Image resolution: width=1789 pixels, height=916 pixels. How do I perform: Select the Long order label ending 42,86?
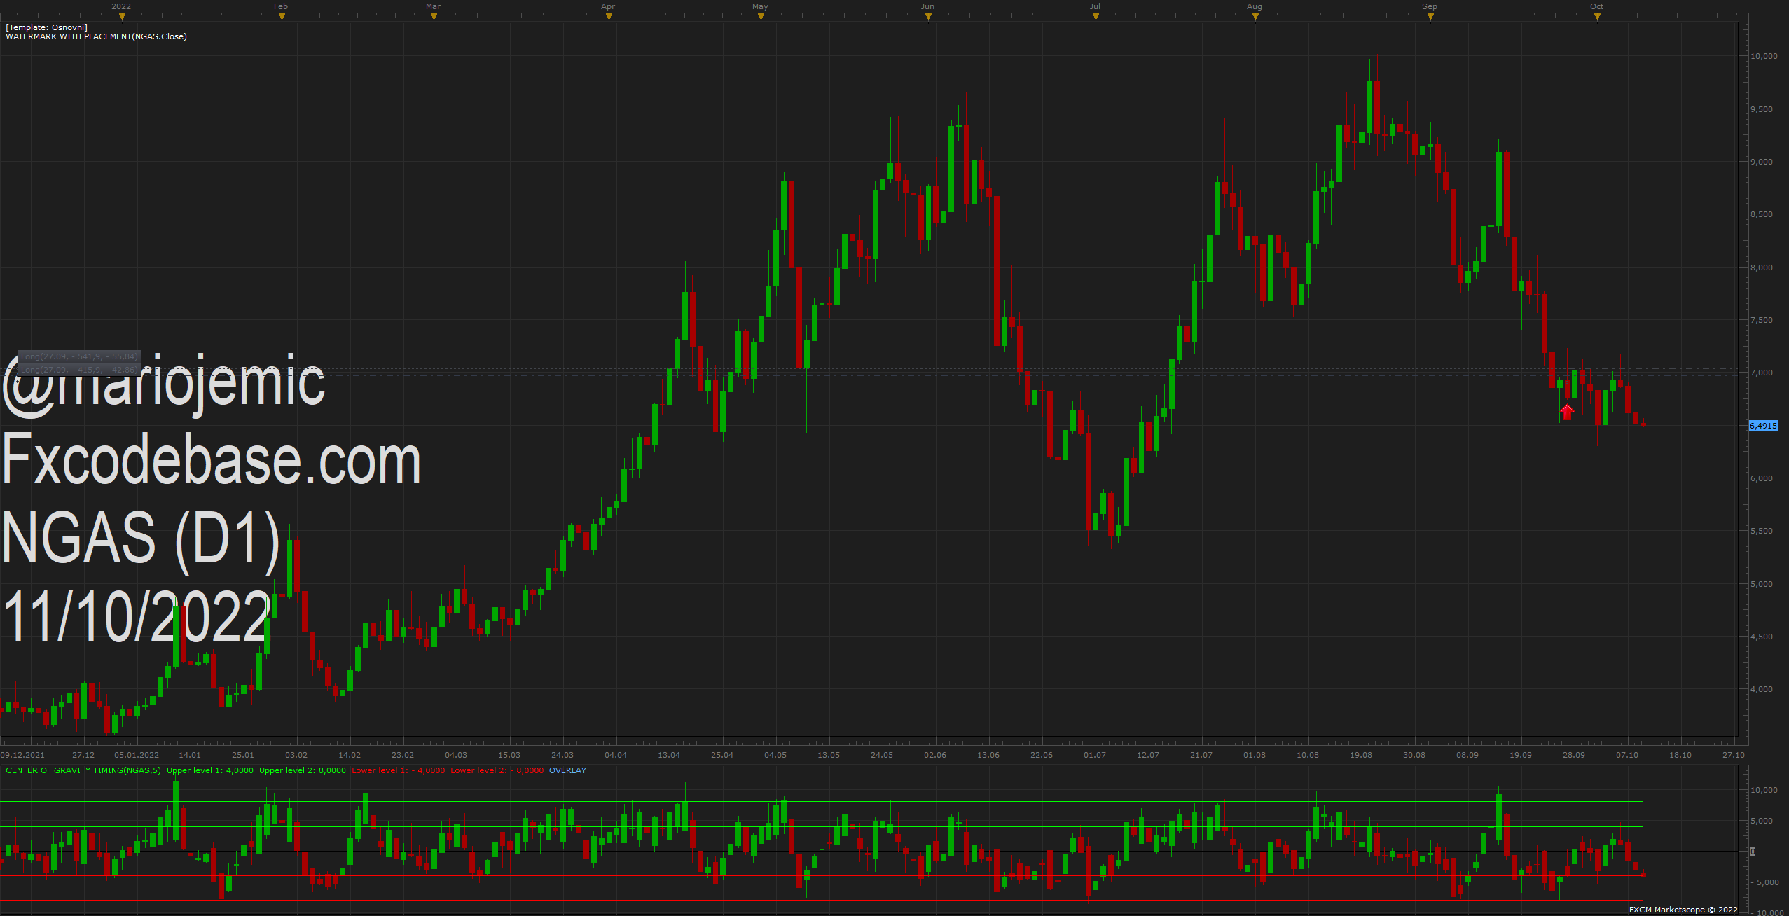tap(79, 370)
